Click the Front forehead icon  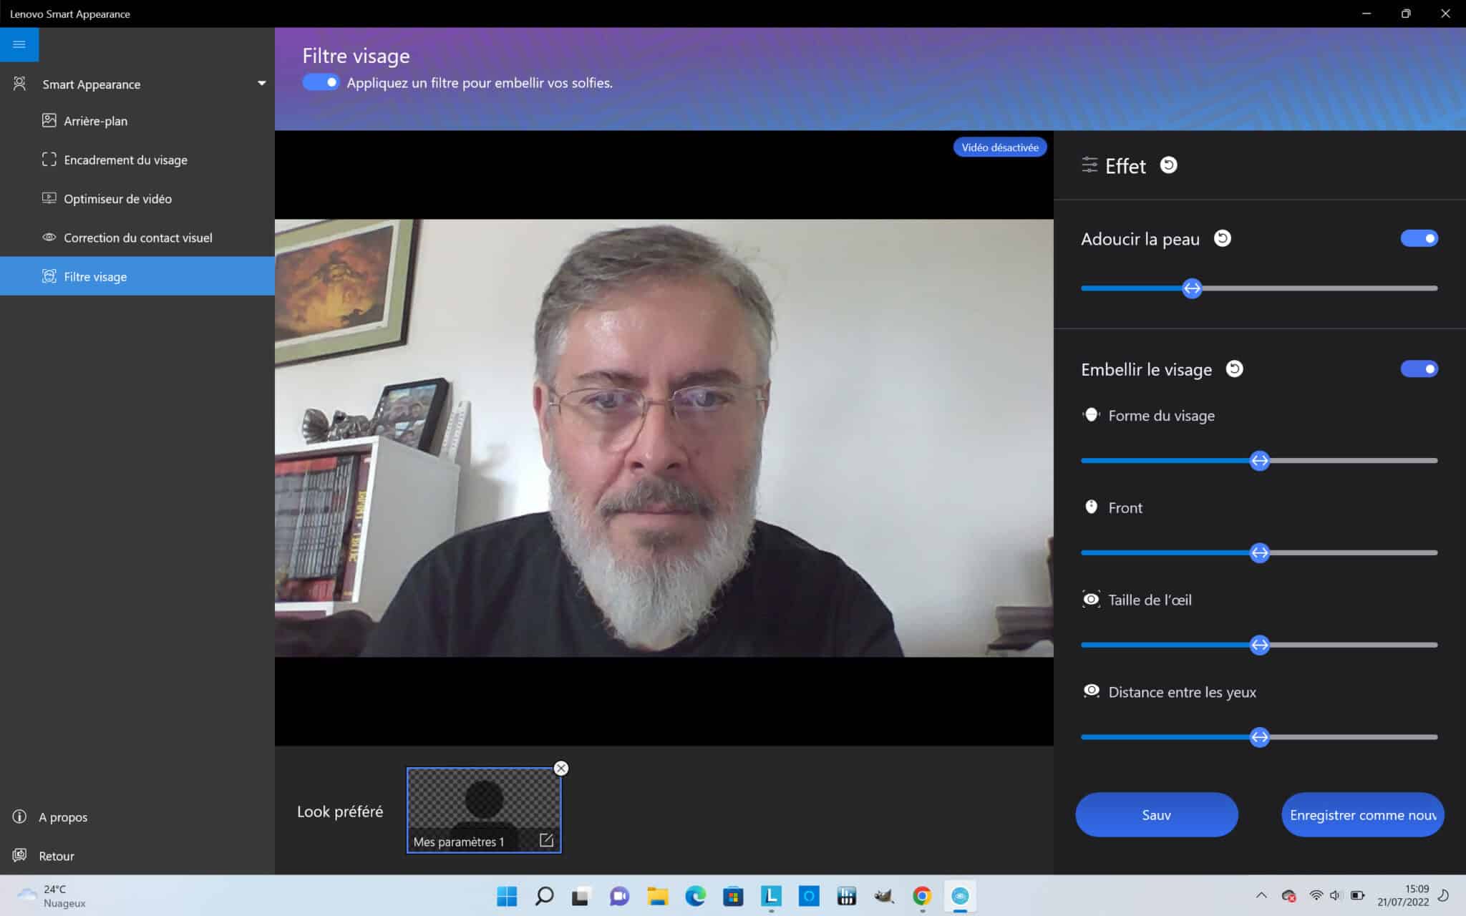click(1091, 507)
